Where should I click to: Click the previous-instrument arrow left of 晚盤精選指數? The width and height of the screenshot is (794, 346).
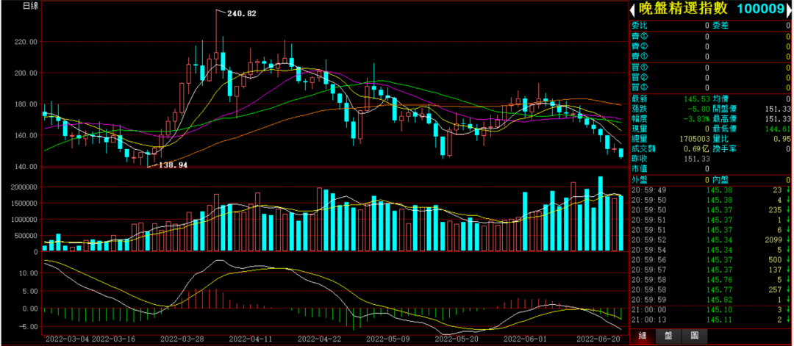[632, 9]
